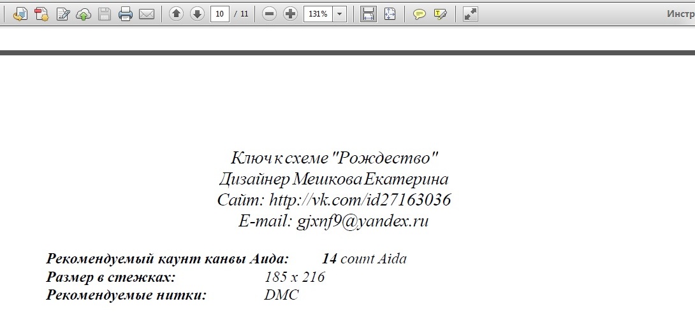Click the Convert PDF file icon

pyautogui.click(x=41, y=14)
